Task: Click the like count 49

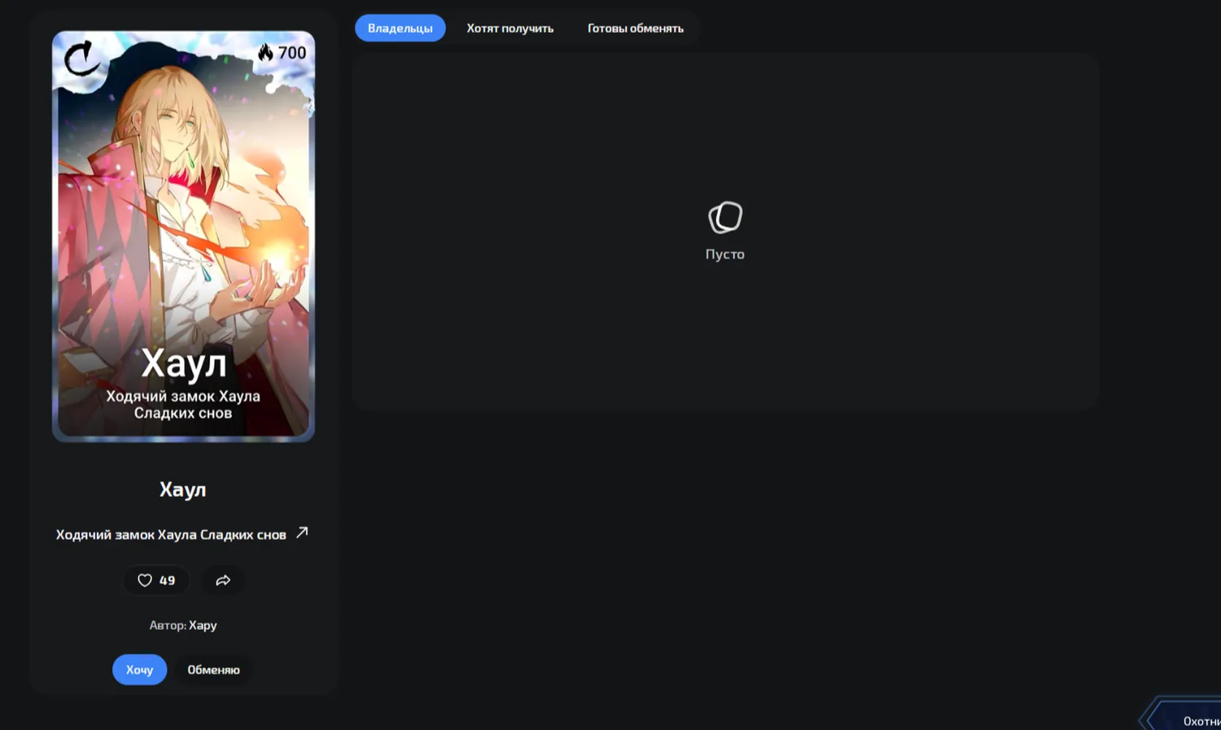Action: 167,580
